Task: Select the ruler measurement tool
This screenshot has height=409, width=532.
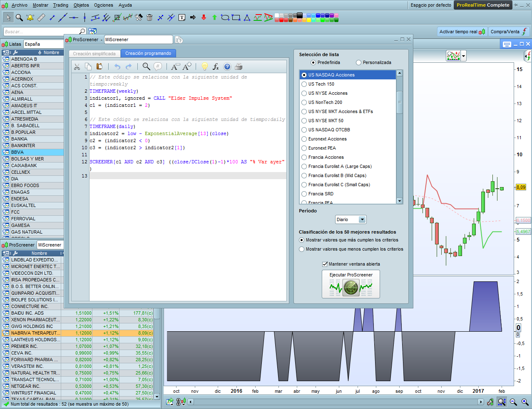Action: coord(41,17)
